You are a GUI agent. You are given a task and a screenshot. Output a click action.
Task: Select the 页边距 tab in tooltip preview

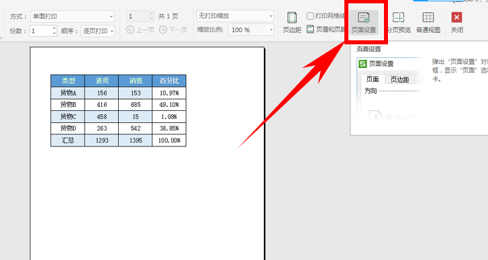tap(399, 80)
